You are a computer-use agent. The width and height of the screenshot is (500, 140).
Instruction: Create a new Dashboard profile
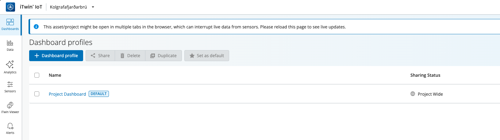point(56,56)
